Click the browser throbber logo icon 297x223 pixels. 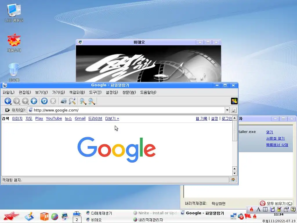[234, 101]
